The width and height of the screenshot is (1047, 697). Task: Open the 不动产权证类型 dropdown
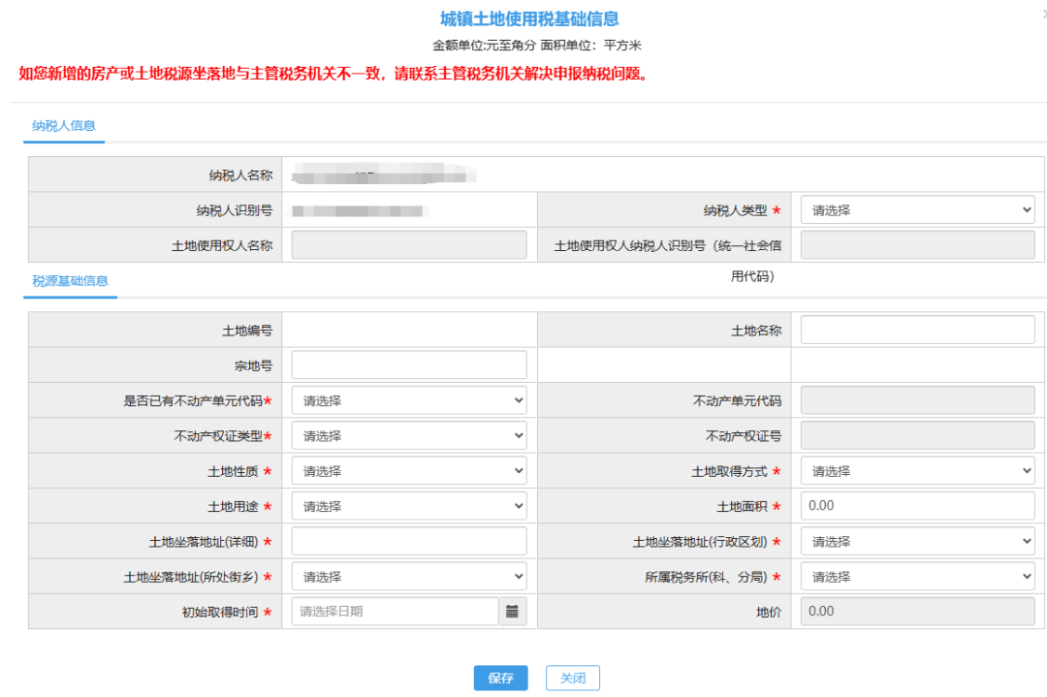[408, 435]
